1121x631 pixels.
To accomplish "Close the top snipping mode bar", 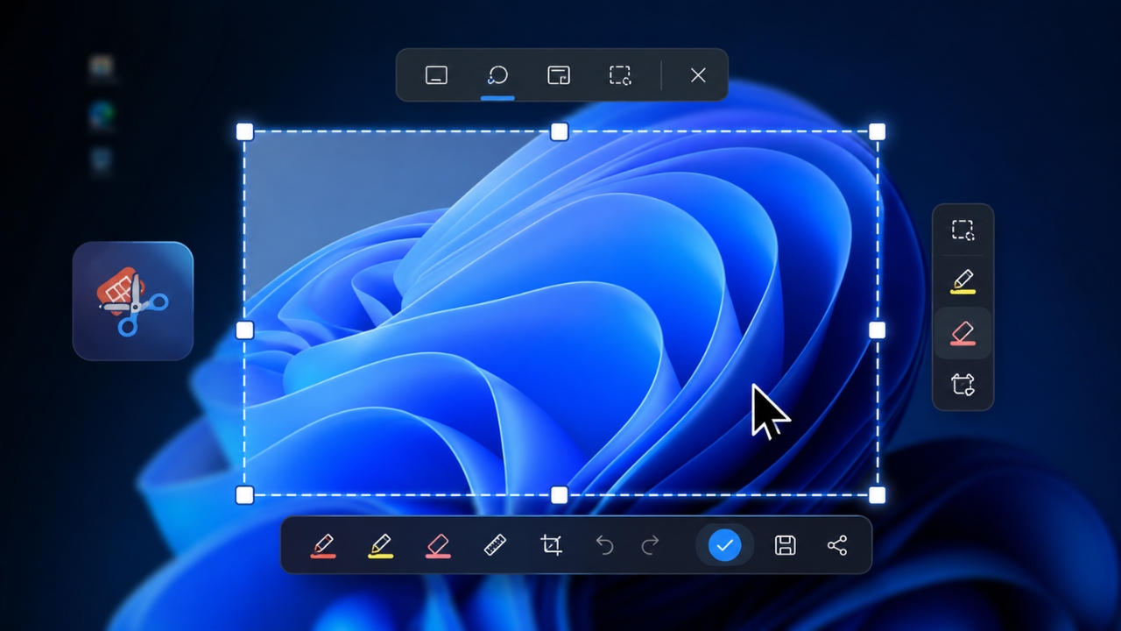I will point(698,75).
